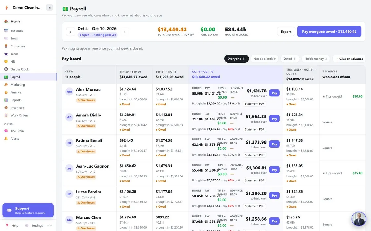Screen dimensions: 371x231
Task: Click the Marcus Chen crew name
Action: (88, 217)
